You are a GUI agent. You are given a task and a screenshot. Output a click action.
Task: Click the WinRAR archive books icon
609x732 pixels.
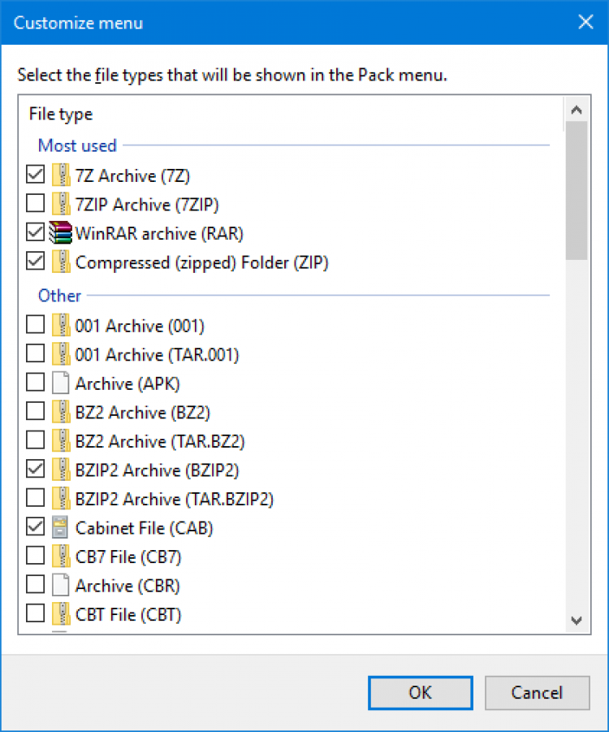pyautogui.click(x=61, y=233)
